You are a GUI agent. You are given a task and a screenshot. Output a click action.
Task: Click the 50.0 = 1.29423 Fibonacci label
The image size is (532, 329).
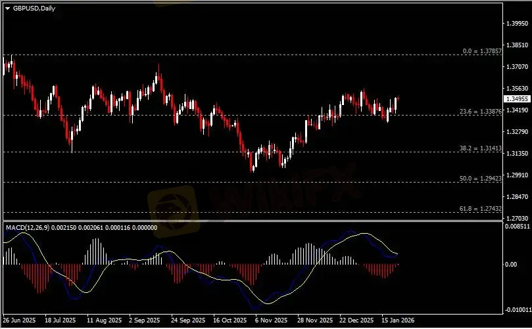point(481,178)
